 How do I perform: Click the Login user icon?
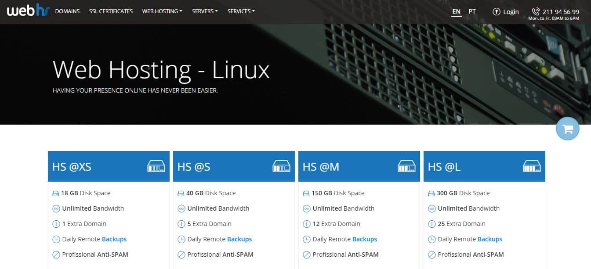tap(497, 11)
